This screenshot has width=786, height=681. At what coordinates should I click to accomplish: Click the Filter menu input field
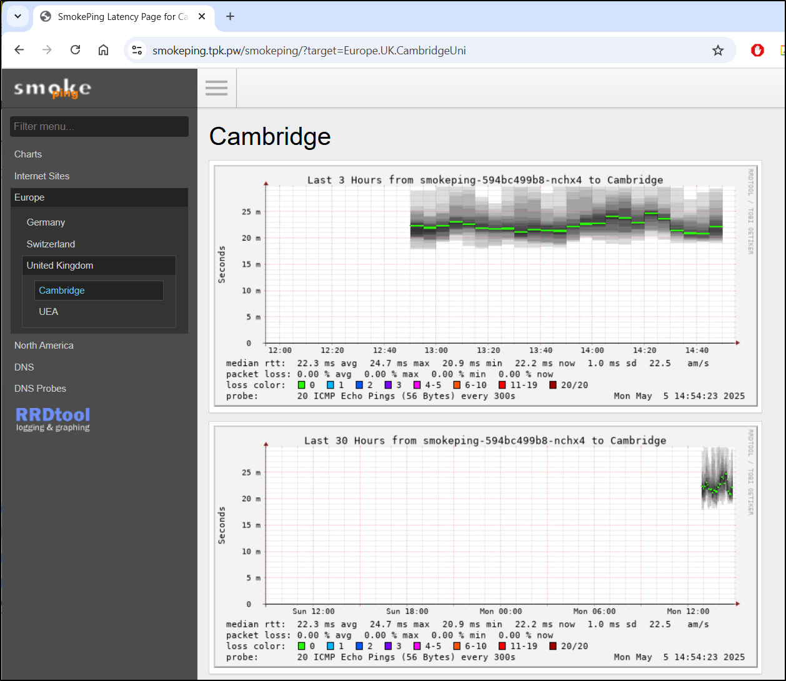[x=99, y=126]
